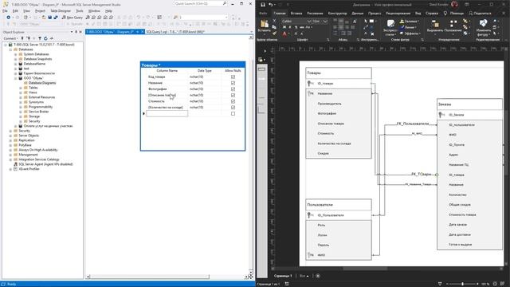Viewport: 510px width, 287px height.
Task: Collapse the ООО "Обувь" database node
Action: point(16,78)
